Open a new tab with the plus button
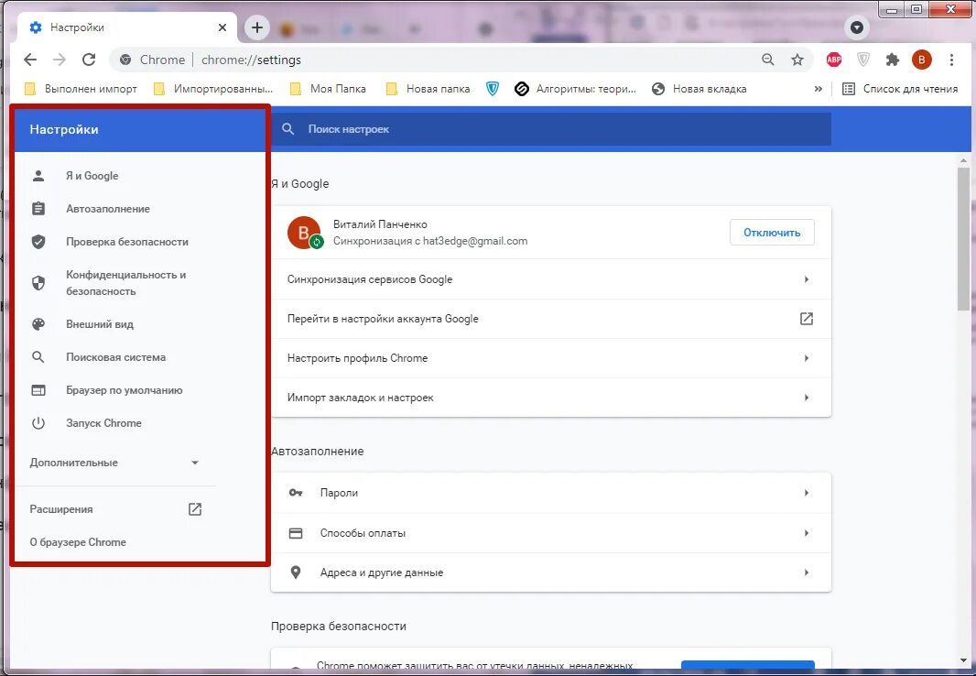The height and width of the screenshot is (676, 976). click(257, 27)
